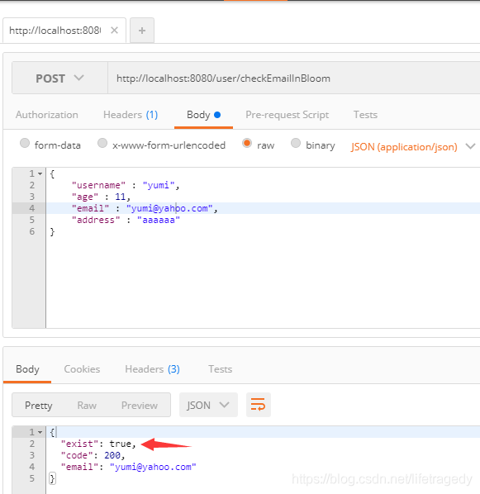Select the binary radio option
The image size is (480, 494).
[295, 144]
